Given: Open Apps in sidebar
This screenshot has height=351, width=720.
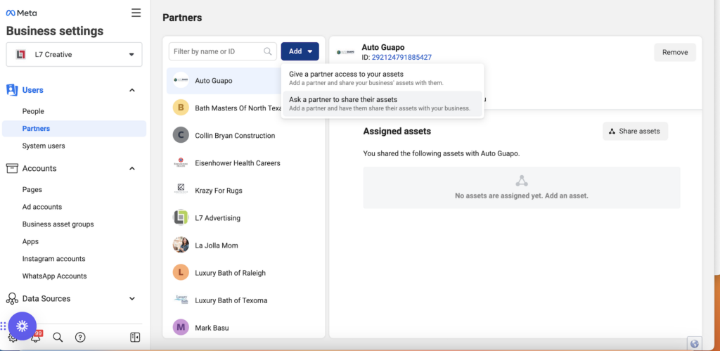Looking at the screenshot, I should coord(30,241).
